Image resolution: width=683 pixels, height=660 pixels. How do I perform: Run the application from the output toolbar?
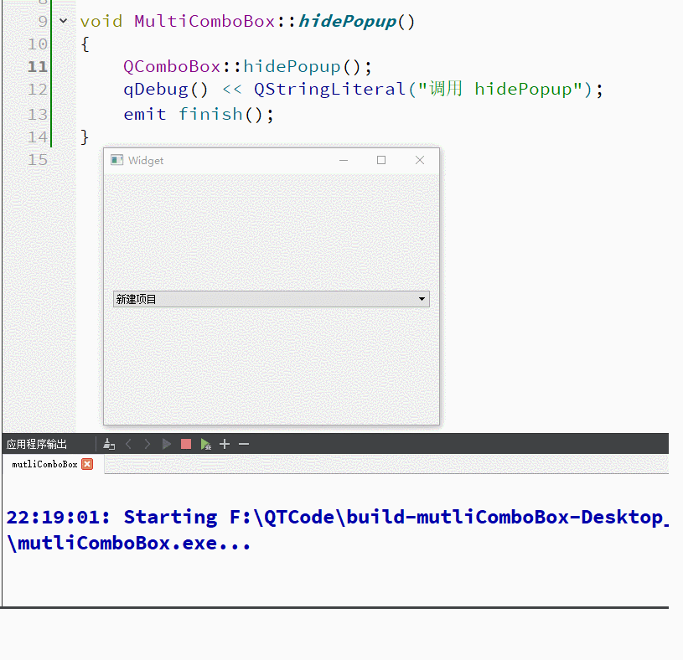coord(166,444)
